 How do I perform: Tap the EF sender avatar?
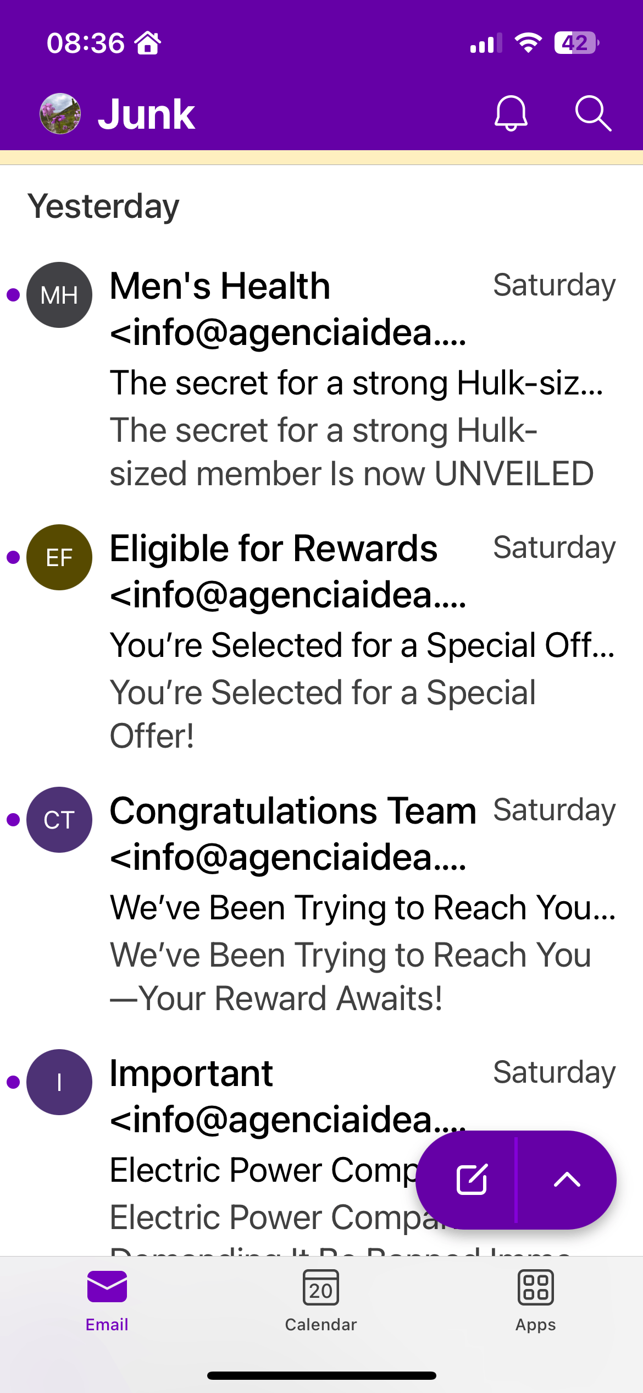[59, 557]
